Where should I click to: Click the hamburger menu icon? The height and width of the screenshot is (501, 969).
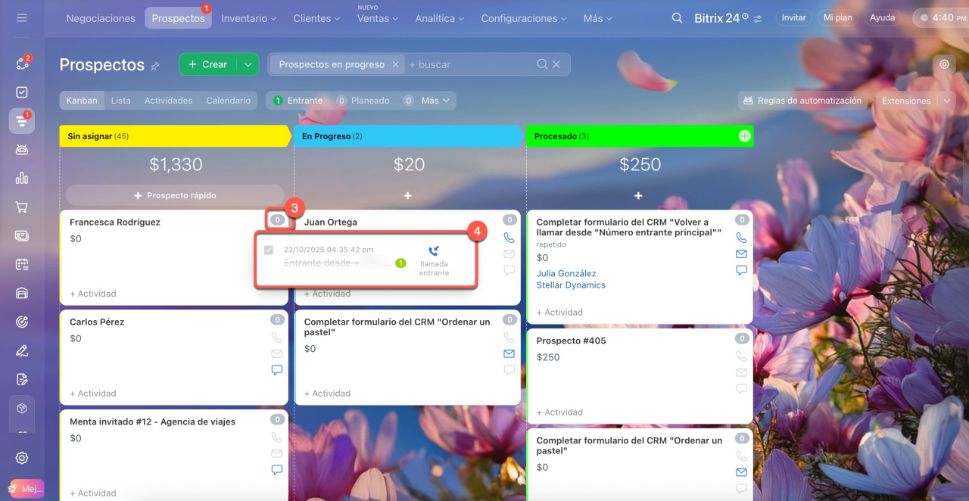[21, 17]
